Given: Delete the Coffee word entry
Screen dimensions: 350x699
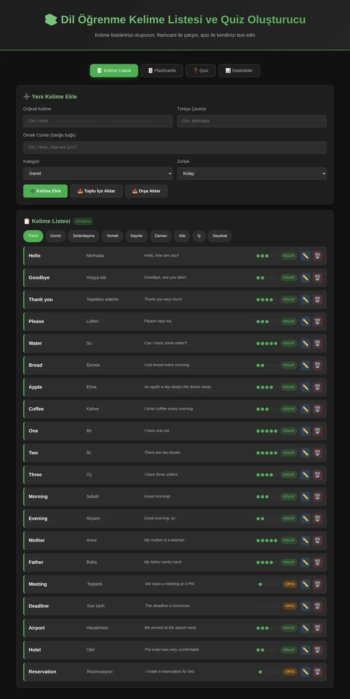Looking at the screenshot, I should pyautogui.click(x=318, y=409).
